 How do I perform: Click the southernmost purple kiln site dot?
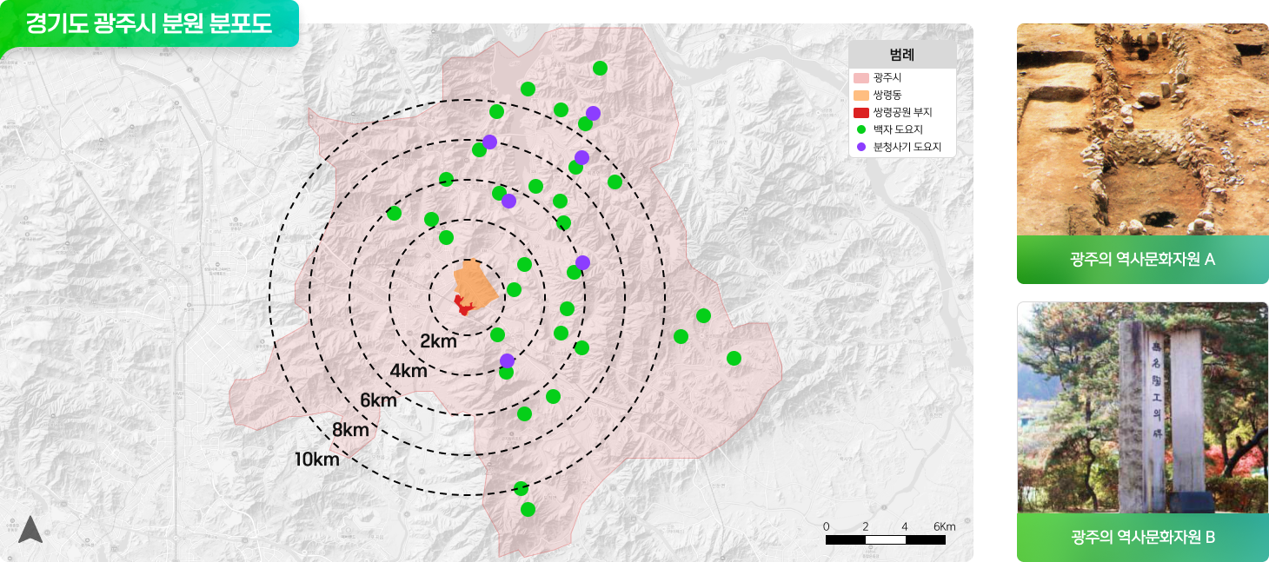point(507,360)
